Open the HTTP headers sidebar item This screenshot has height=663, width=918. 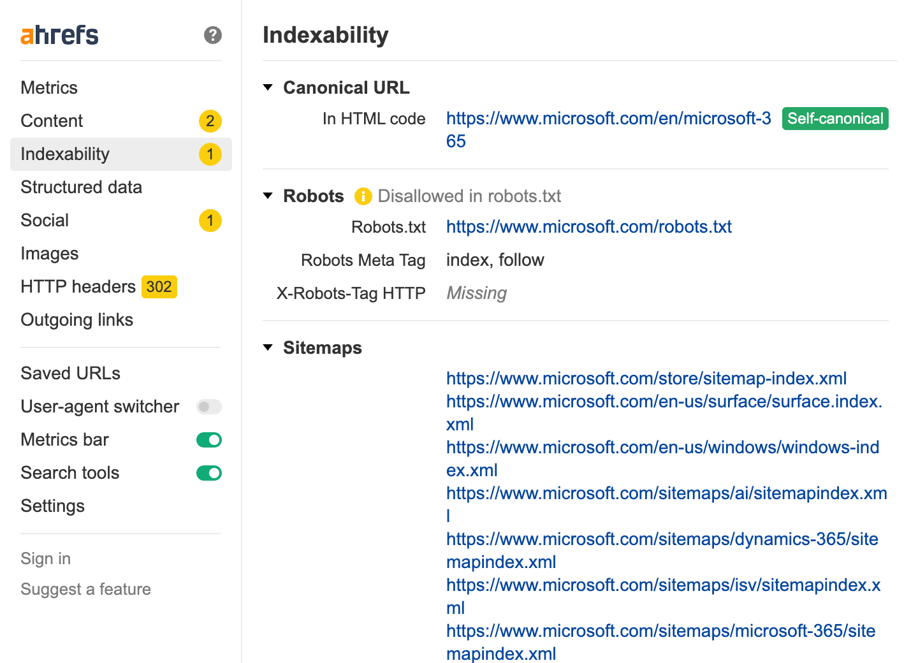121,287
